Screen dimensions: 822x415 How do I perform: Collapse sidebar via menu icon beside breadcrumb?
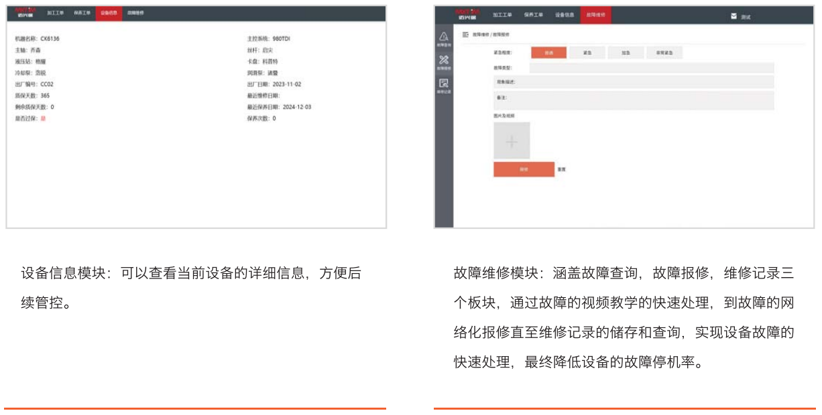(465, 33)
